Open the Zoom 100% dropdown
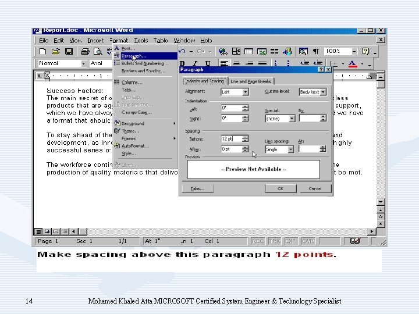 354,51
